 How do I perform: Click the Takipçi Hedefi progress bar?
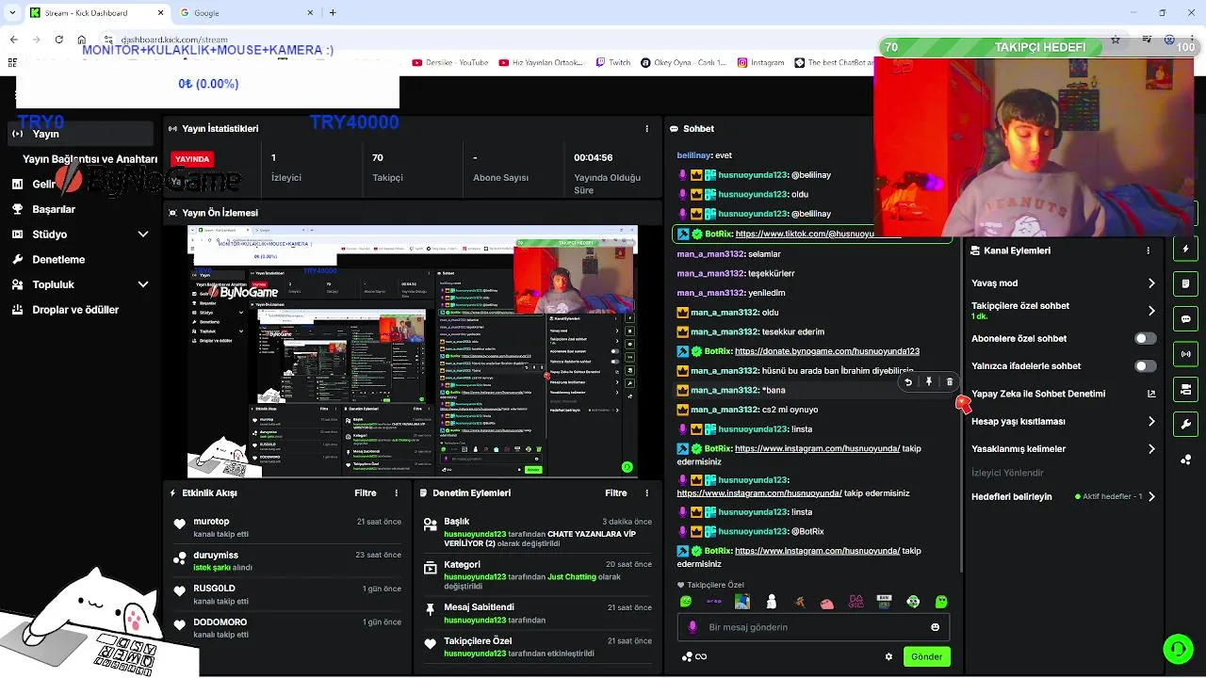point(1039,47)
